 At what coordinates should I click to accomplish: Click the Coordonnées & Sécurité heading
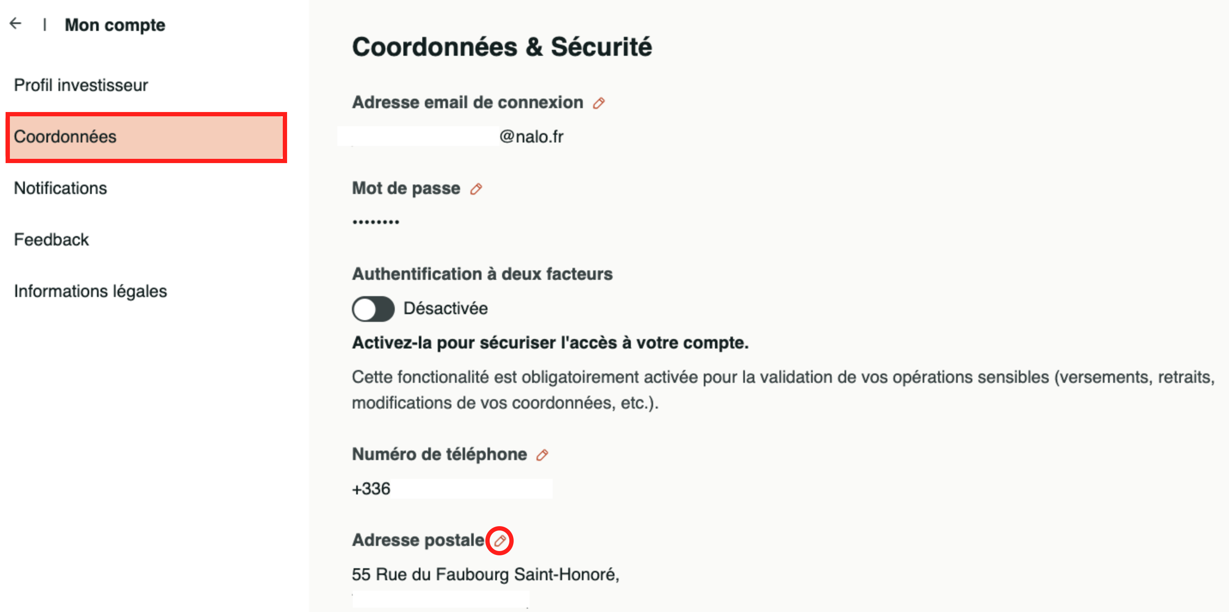pyautogui.click(x=502, y=47)
